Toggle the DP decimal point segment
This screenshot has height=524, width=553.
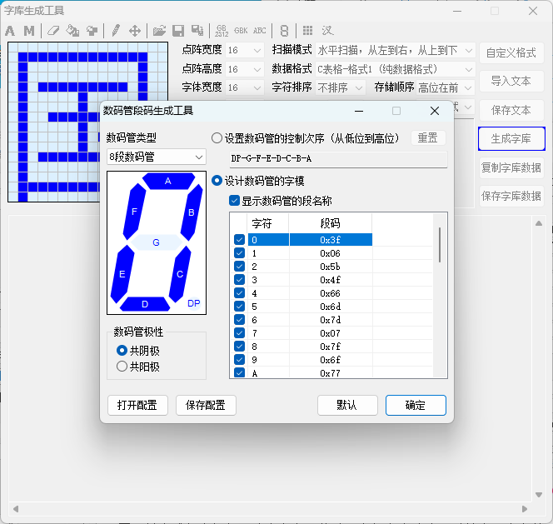point(193,303)
